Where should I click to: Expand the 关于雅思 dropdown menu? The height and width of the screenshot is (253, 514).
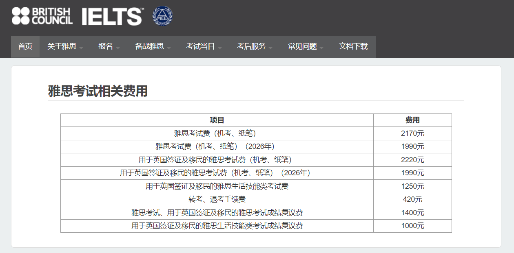click(x=65, y=47)
